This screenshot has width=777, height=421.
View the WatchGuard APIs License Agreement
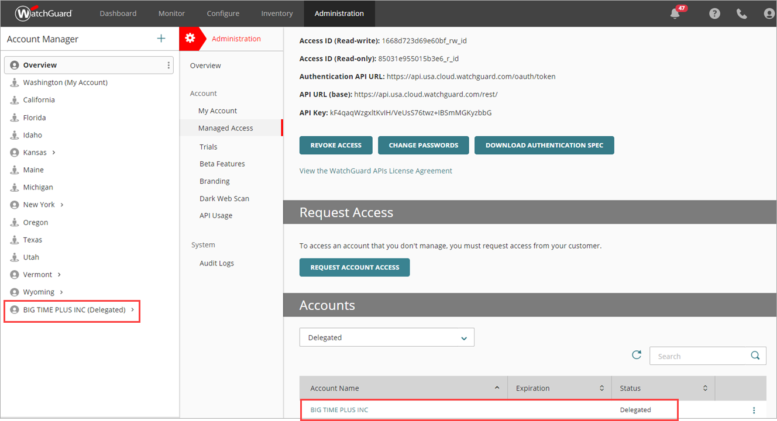point(376,170)
